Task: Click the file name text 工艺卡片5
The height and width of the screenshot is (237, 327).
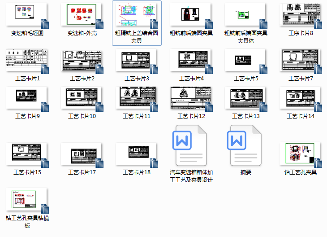Action: click(x=246, y=79)
